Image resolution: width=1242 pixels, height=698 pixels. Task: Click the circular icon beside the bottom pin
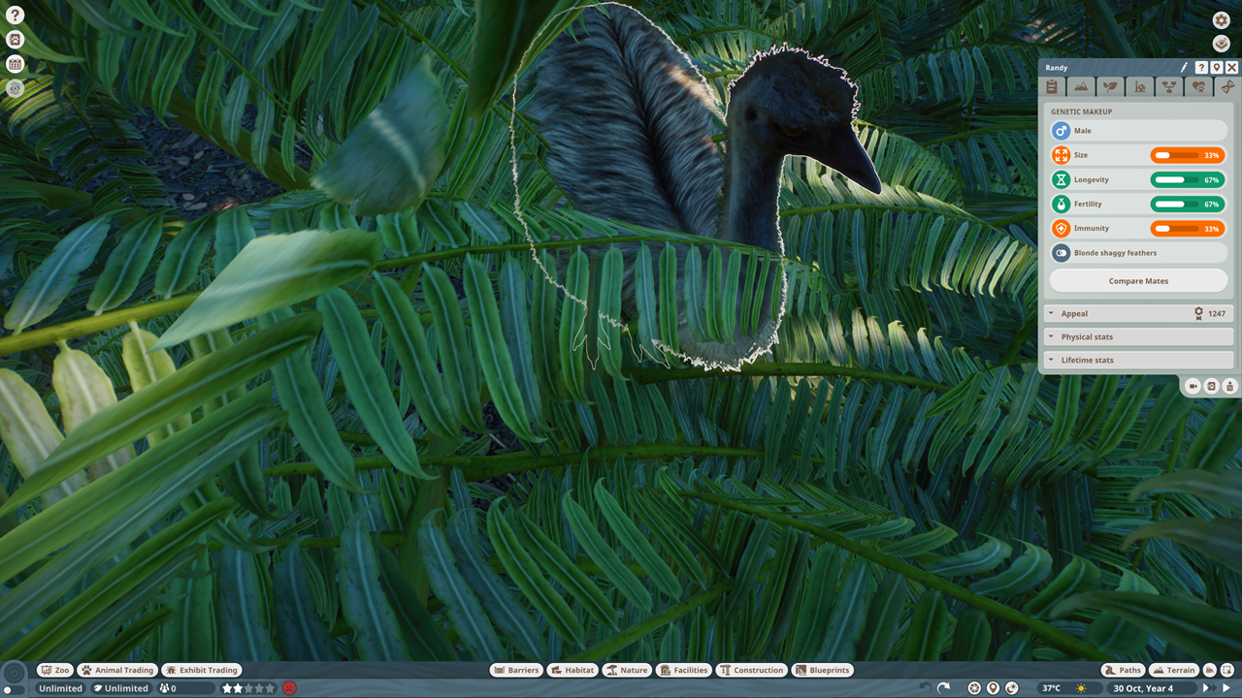(x=1012, y=688)
